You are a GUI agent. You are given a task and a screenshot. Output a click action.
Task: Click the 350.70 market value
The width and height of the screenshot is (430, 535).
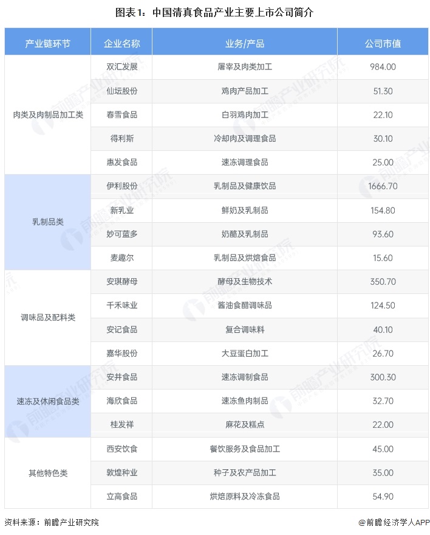point(383,282)
